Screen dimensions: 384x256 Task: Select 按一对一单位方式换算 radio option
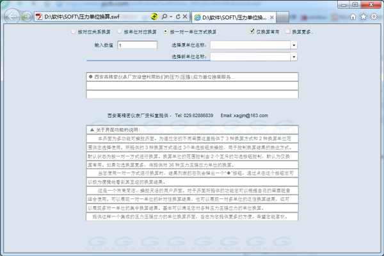pyautogui.click(x=165, y=31)
